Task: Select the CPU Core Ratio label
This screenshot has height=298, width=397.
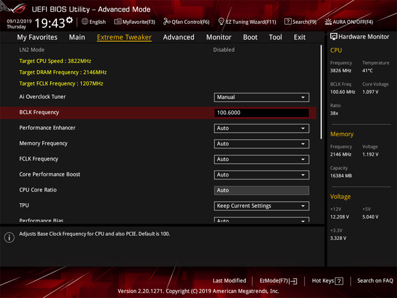Action: (37, 190)
